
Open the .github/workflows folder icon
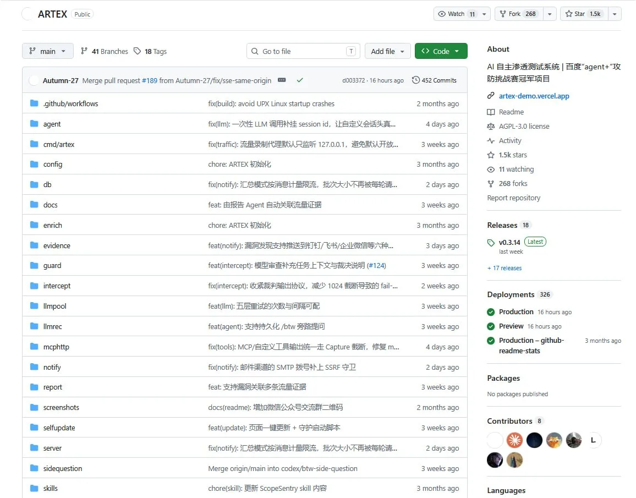tap(34, 103)
